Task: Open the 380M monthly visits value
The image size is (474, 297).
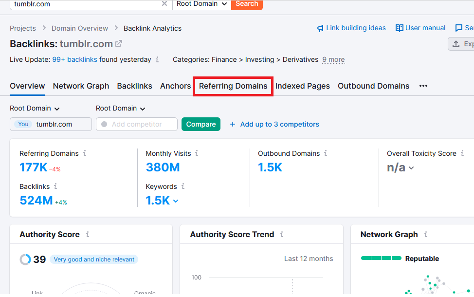Action: click(x=163, y=167)
